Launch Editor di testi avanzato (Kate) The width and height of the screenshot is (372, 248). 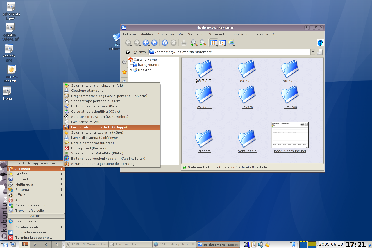111,106
